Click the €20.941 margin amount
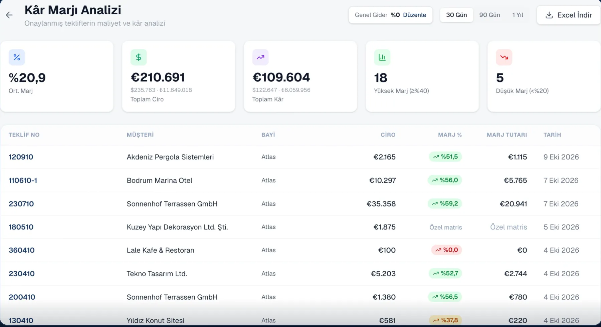The width and height of the screenshot is (601, 327). click(x=514, y=204)
